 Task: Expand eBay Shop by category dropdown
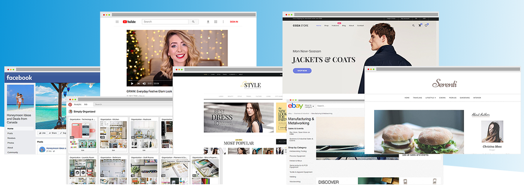310,106
